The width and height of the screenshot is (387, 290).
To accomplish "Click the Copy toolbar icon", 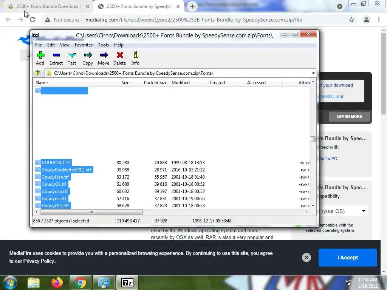I will (88, 58).
